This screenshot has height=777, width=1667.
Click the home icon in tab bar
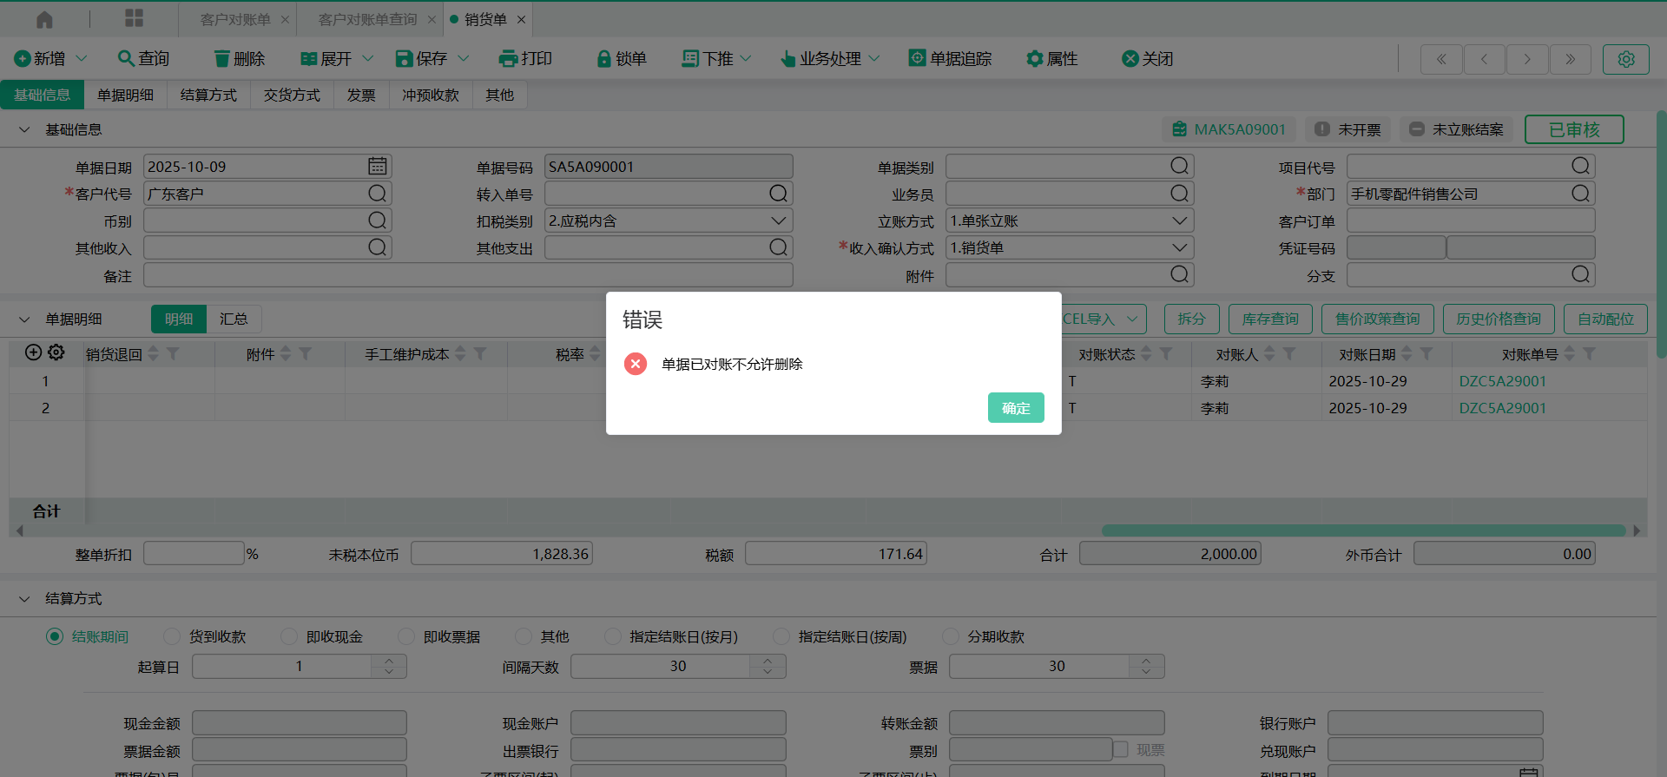pyautogui.click(x=44, y=19)
